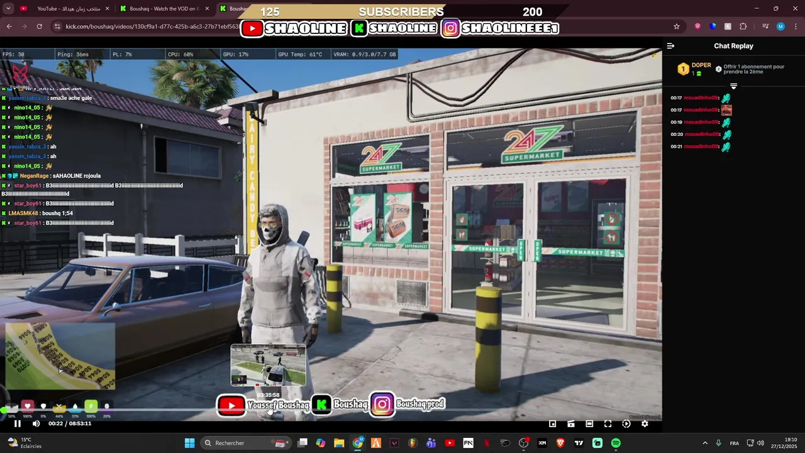Viewport: 805px width, 453px height.
Task: Click the 00:20 chat timestamp
Action: click(676, 135)
